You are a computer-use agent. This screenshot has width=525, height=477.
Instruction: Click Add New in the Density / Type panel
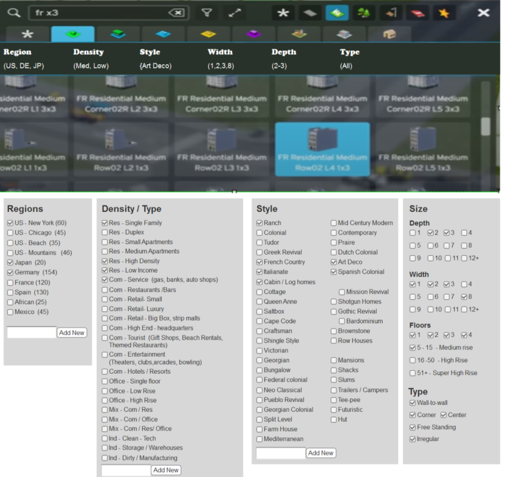(x=165, y=470)
